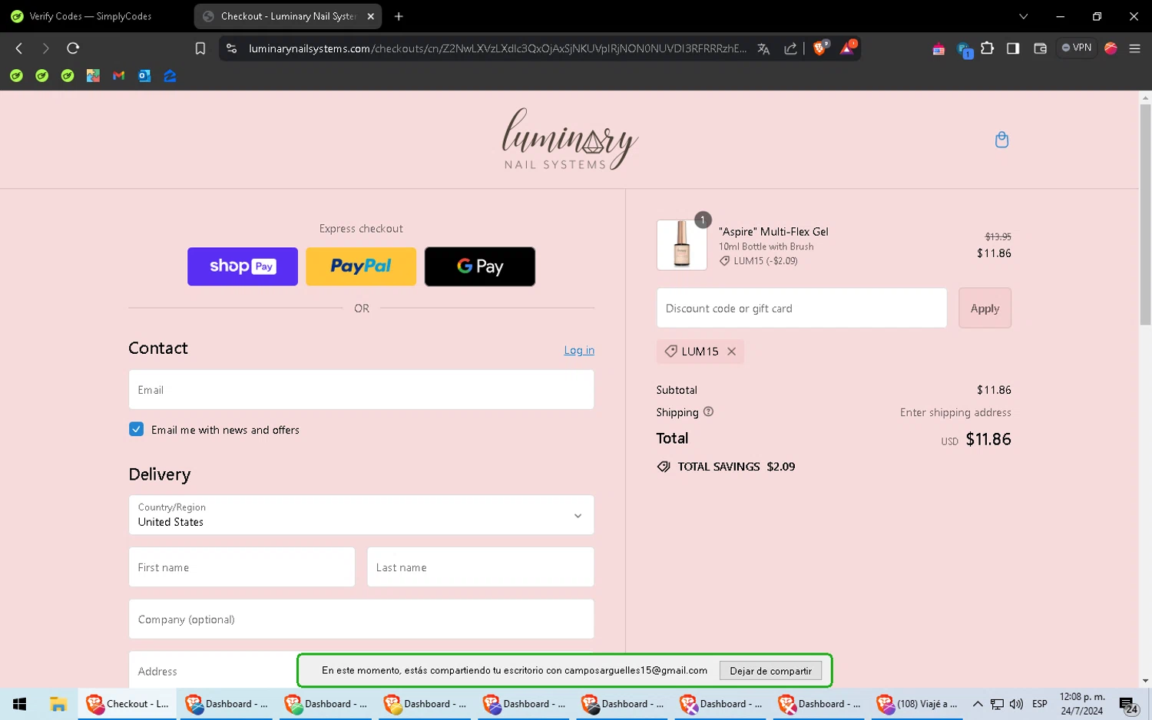Open the Zillow bookmark icon
Viewport: 1152px width, 720px height.
click(x=170, y=75)
